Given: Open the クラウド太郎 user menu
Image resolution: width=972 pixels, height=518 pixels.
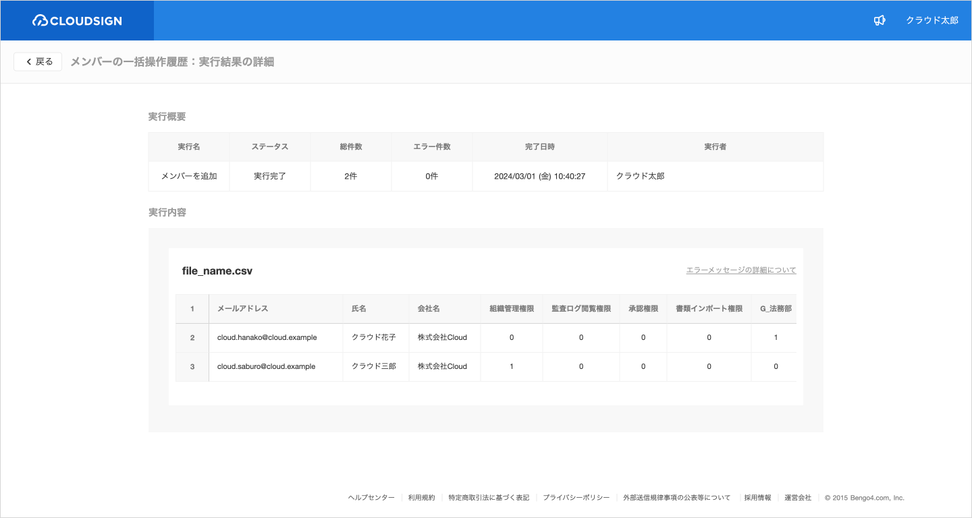Looking at the screenshot, I should pyautogui.click(x=932, y=20).
